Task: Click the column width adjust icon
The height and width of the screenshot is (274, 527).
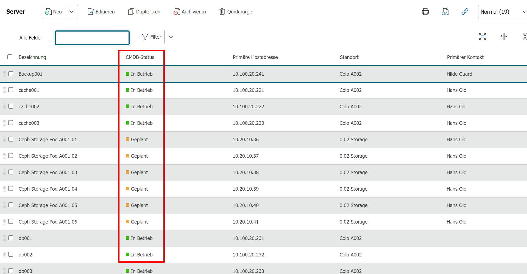Action: (504, 36)
